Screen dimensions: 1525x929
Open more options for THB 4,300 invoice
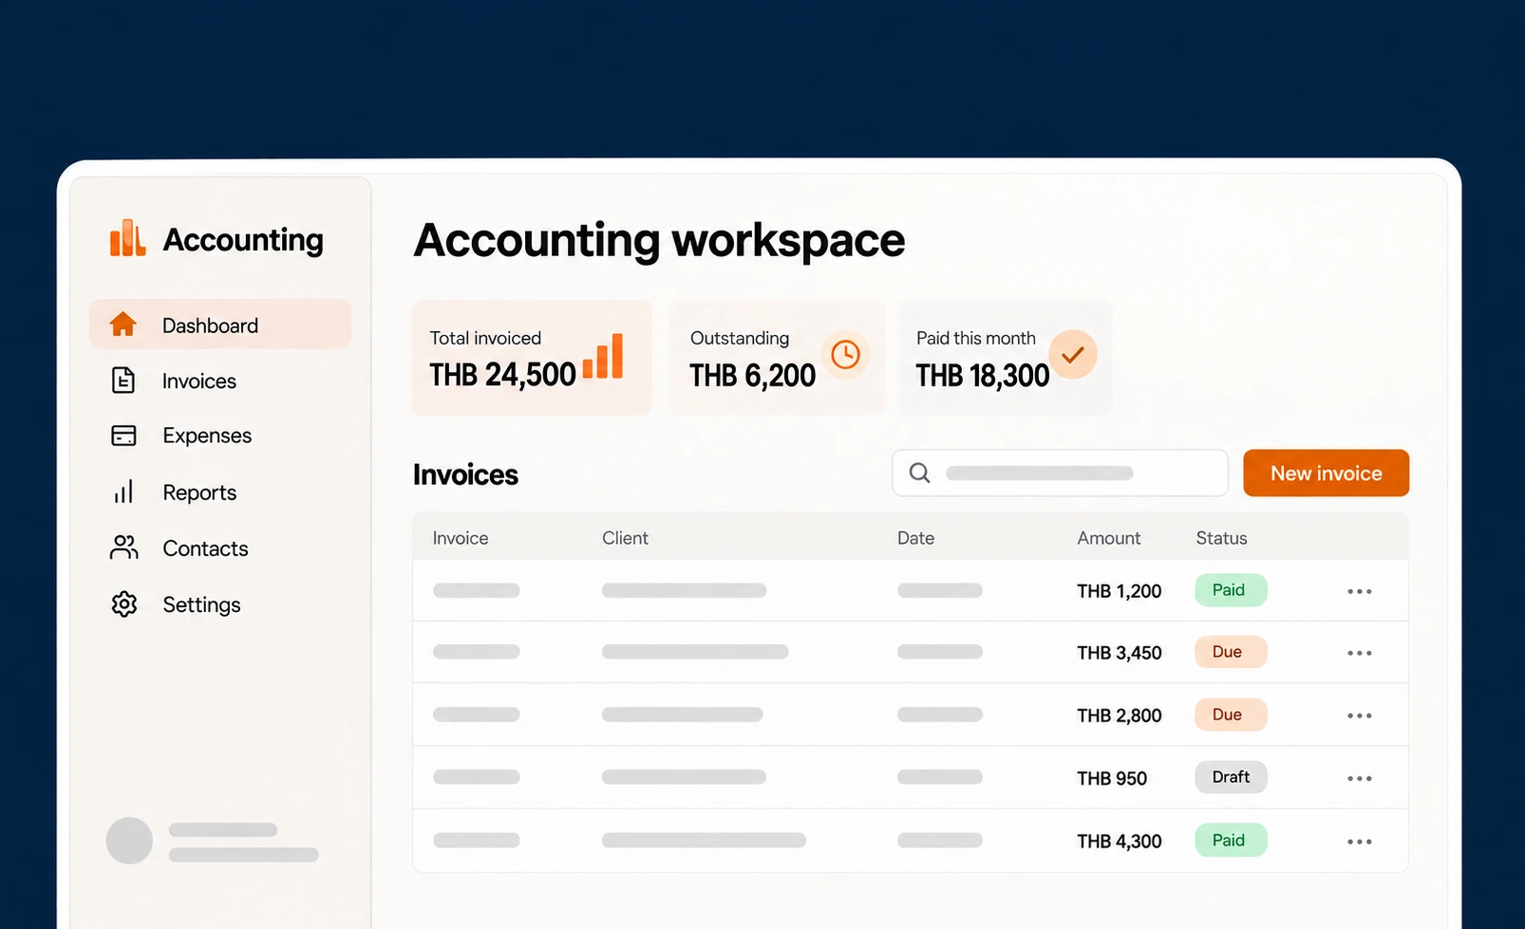(1360, 842)
